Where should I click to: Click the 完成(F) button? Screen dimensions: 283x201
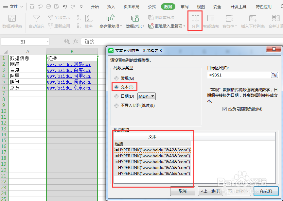[266, 191]
